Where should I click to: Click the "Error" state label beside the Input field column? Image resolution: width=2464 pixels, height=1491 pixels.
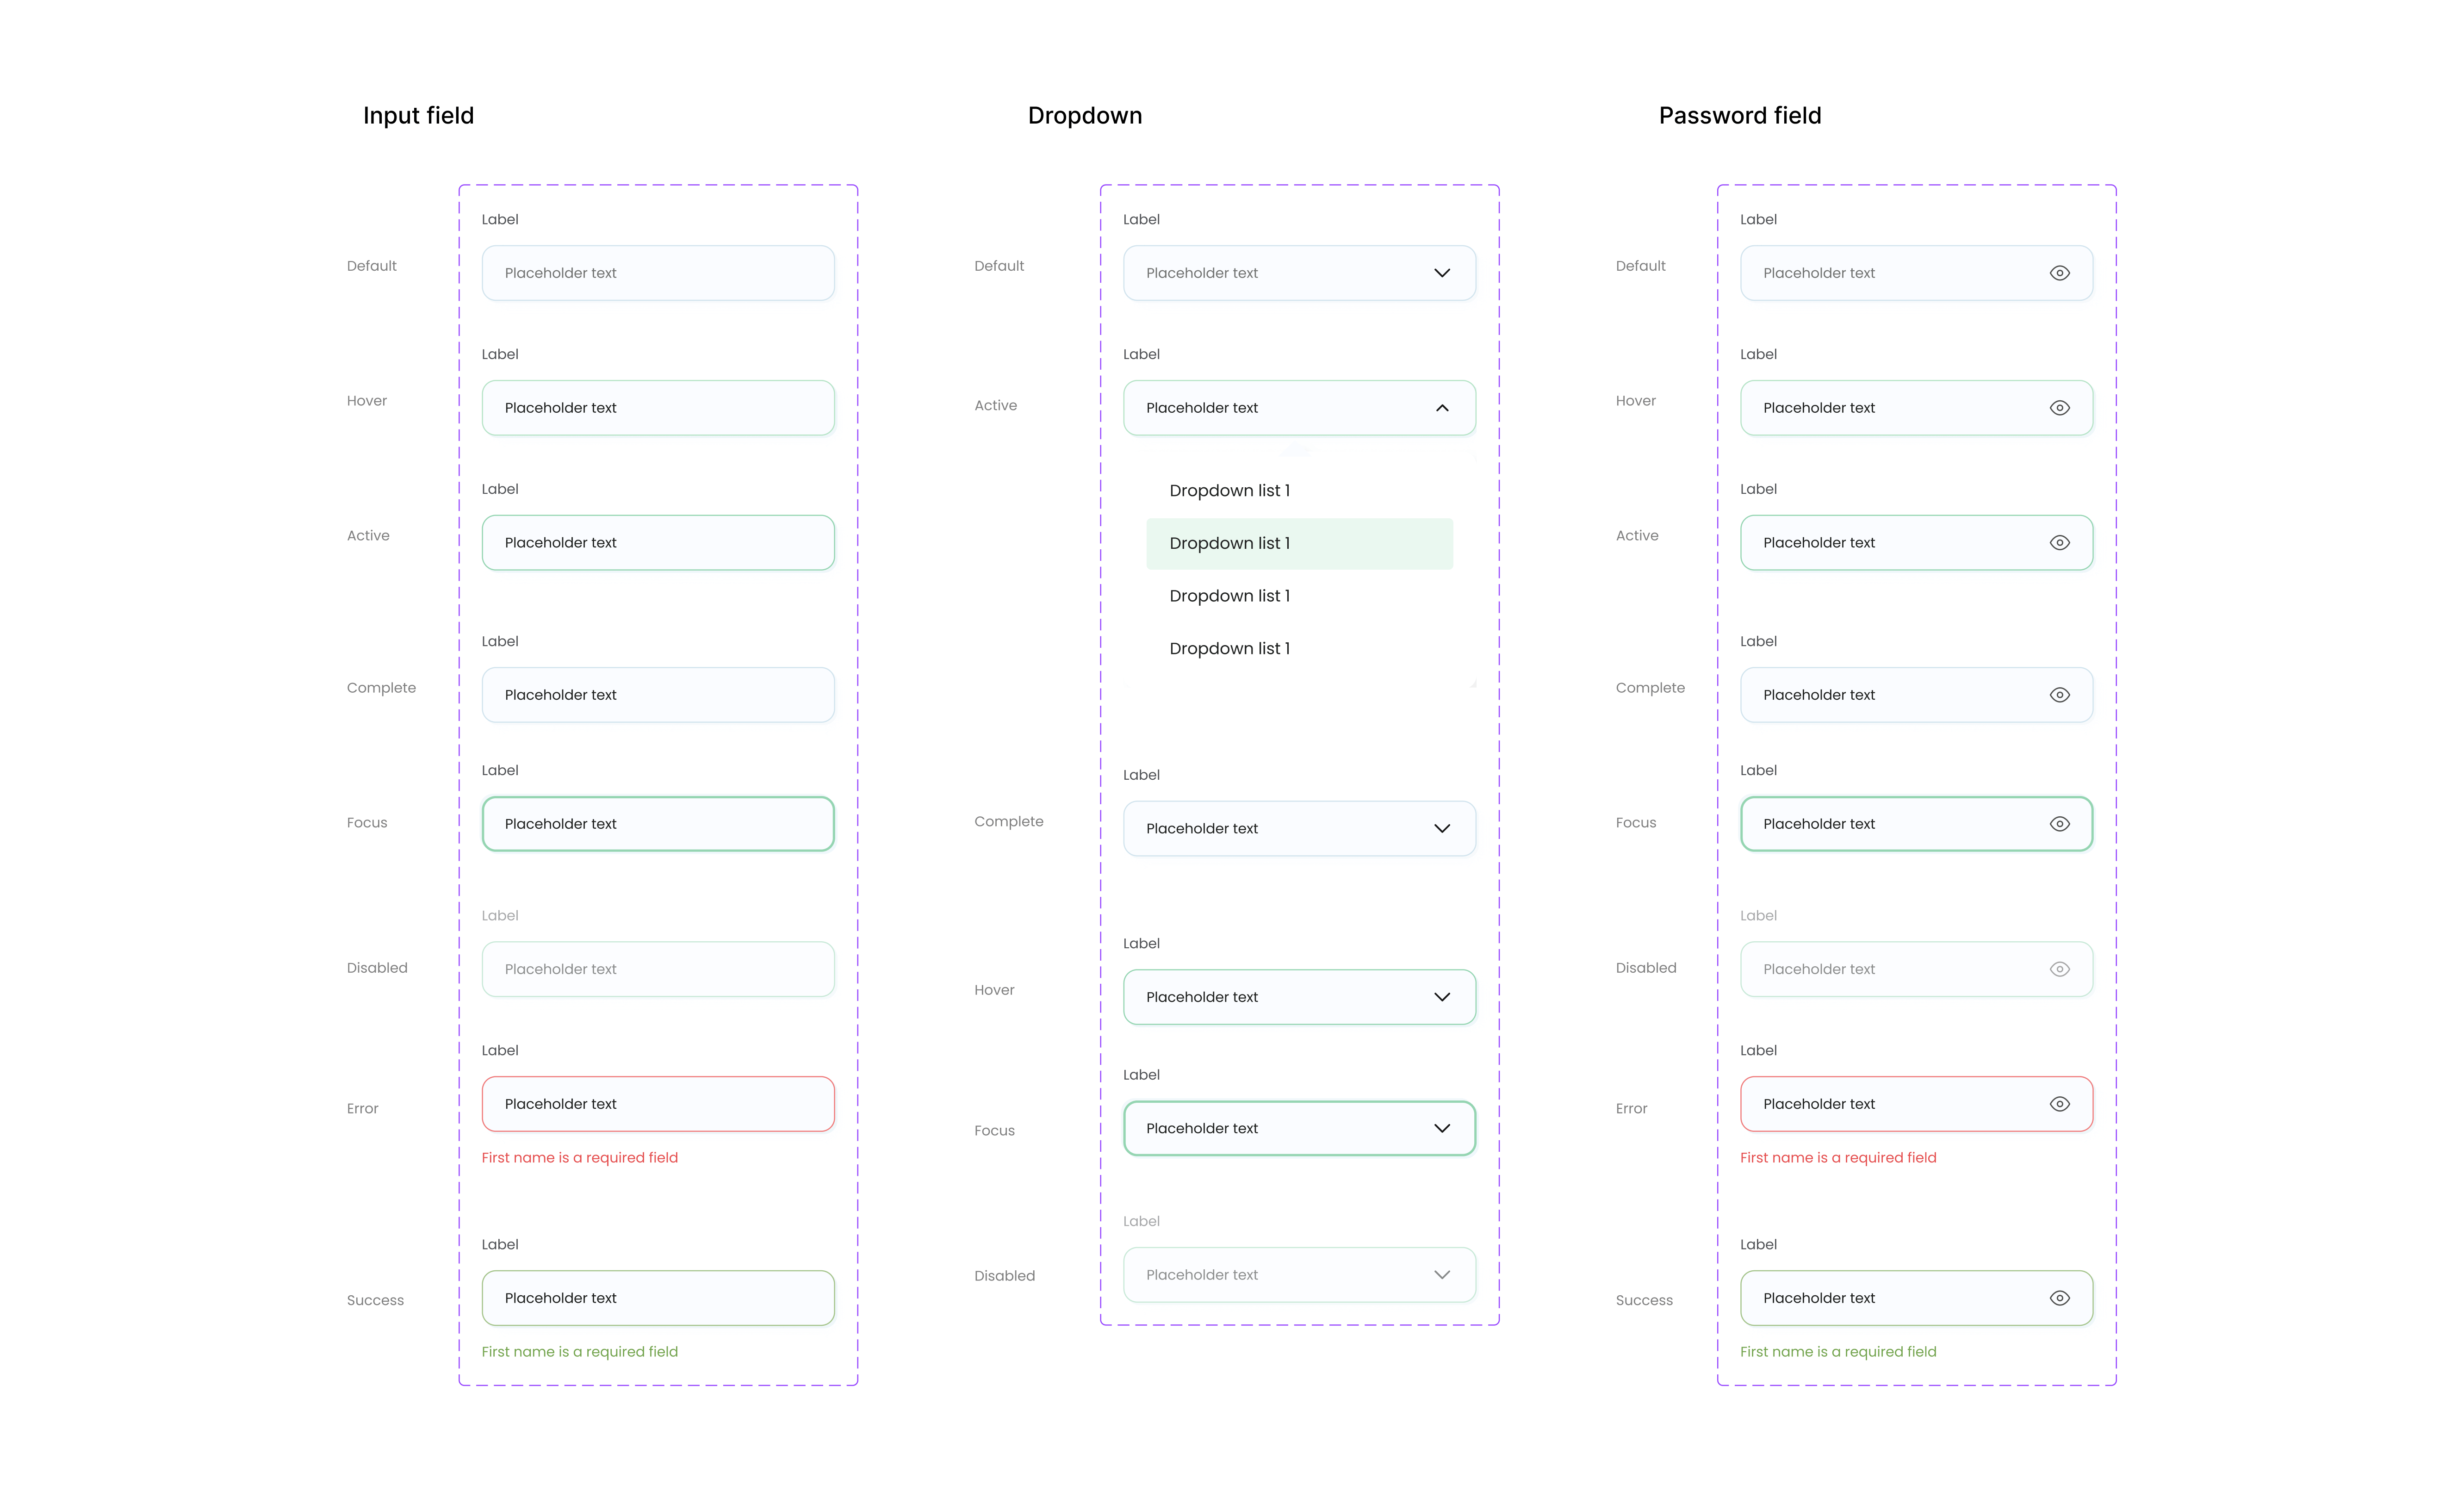pos(362,1109)
